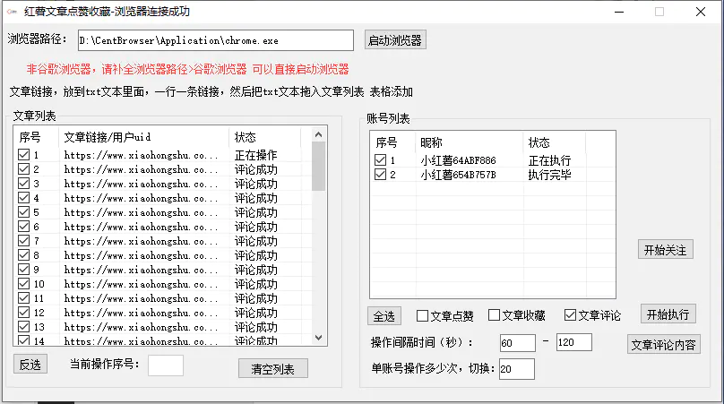
Task: Uncheck account row 2 小红薯654B757B
Action: 381,175
